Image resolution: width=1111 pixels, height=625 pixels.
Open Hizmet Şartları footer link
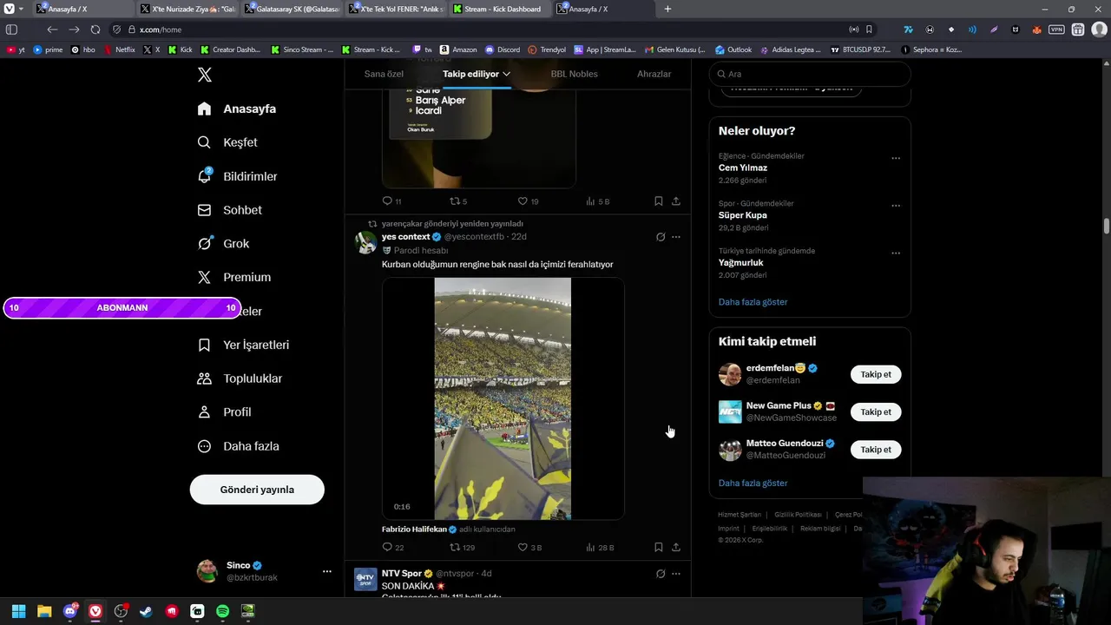tap(740, 515)
